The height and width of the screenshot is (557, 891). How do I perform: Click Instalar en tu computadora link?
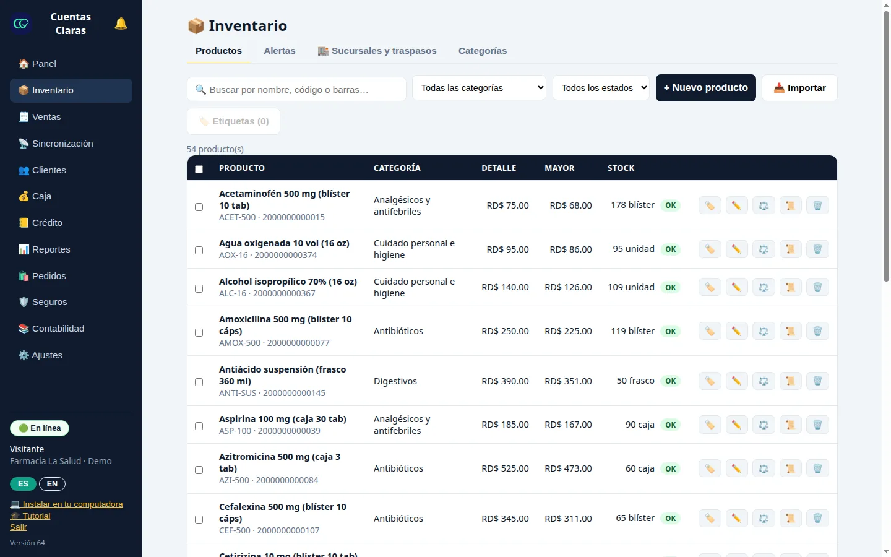pos(66,504)
